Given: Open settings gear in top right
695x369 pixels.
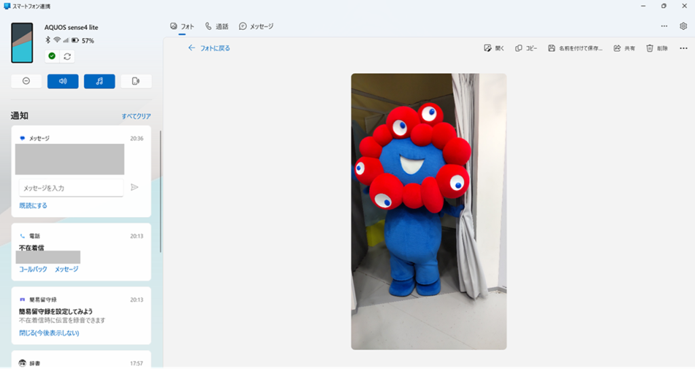Looking at the screenshot, I should (x=683, y=26).
